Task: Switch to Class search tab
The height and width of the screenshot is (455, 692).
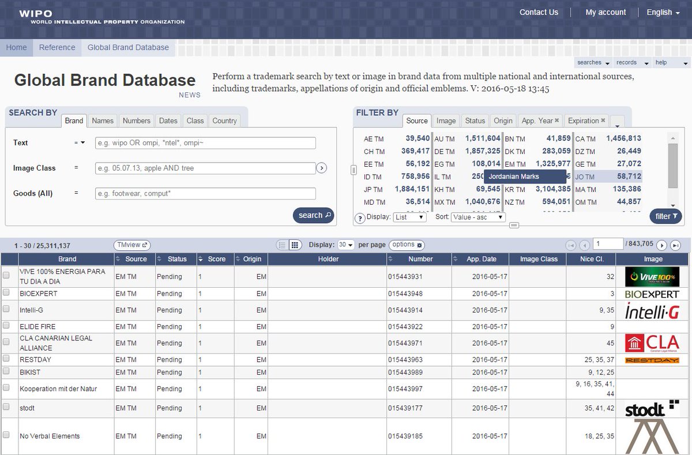Action: (195, 121)
